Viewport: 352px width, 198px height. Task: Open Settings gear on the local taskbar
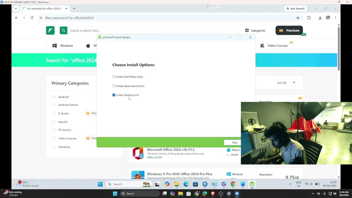point(229,194)
